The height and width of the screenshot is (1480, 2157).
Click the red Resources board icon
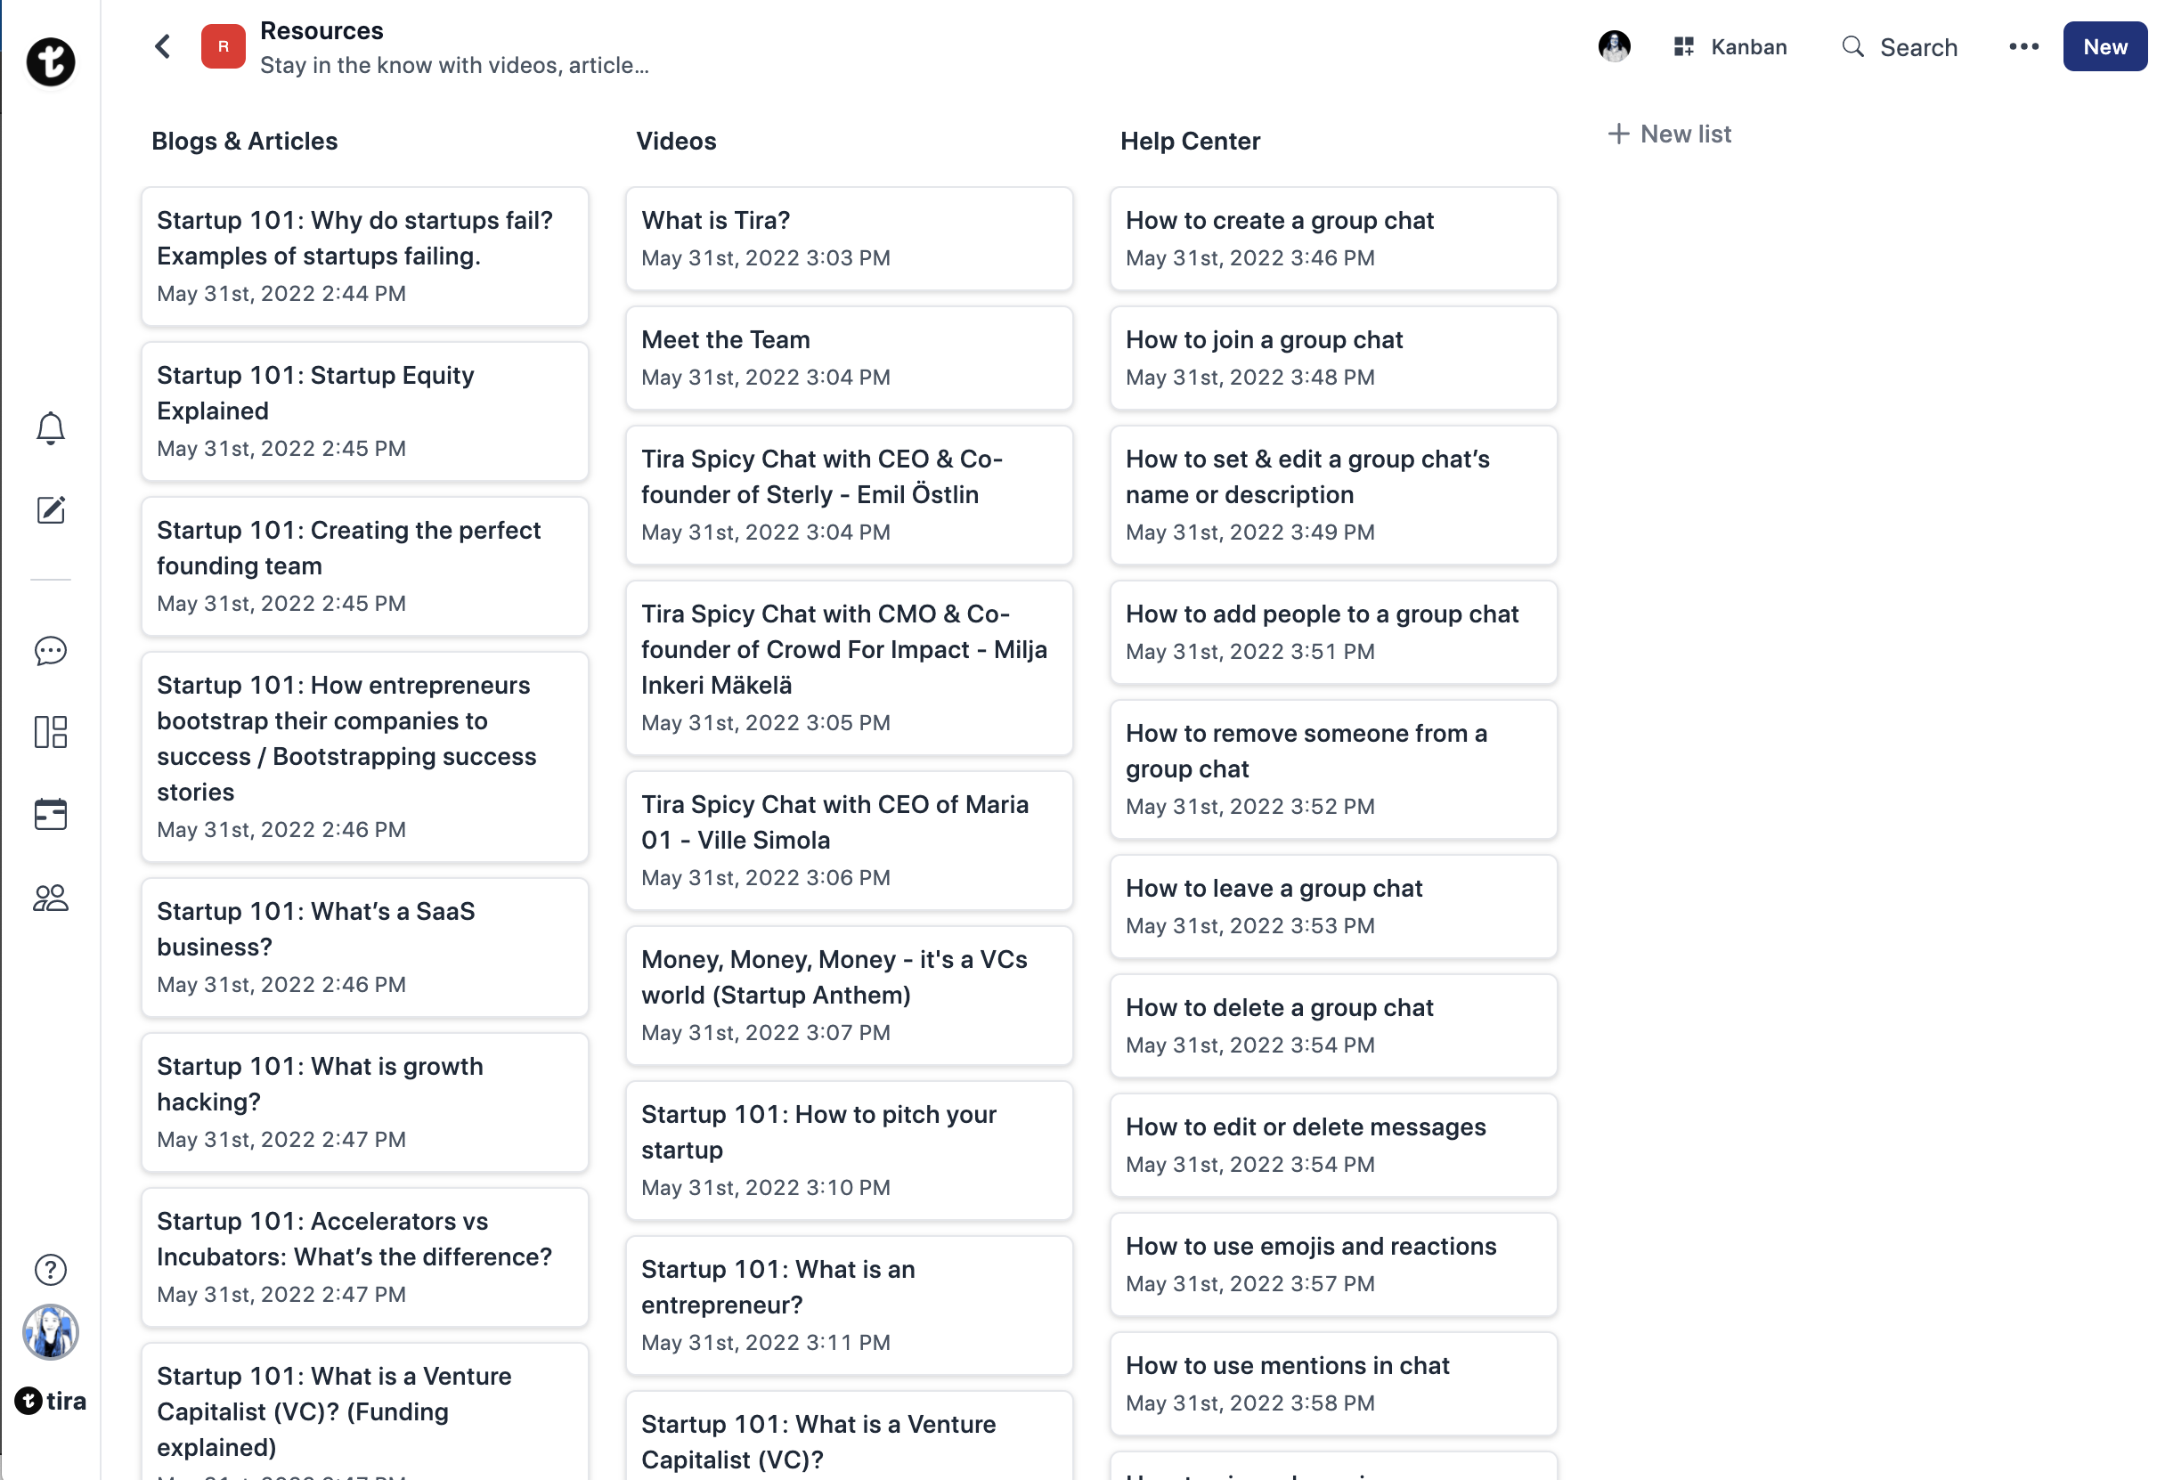click(x=223, y=46)
